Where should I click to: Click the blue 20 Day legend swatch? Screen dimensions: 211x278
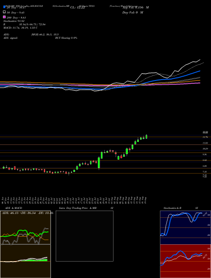[4, 7]
